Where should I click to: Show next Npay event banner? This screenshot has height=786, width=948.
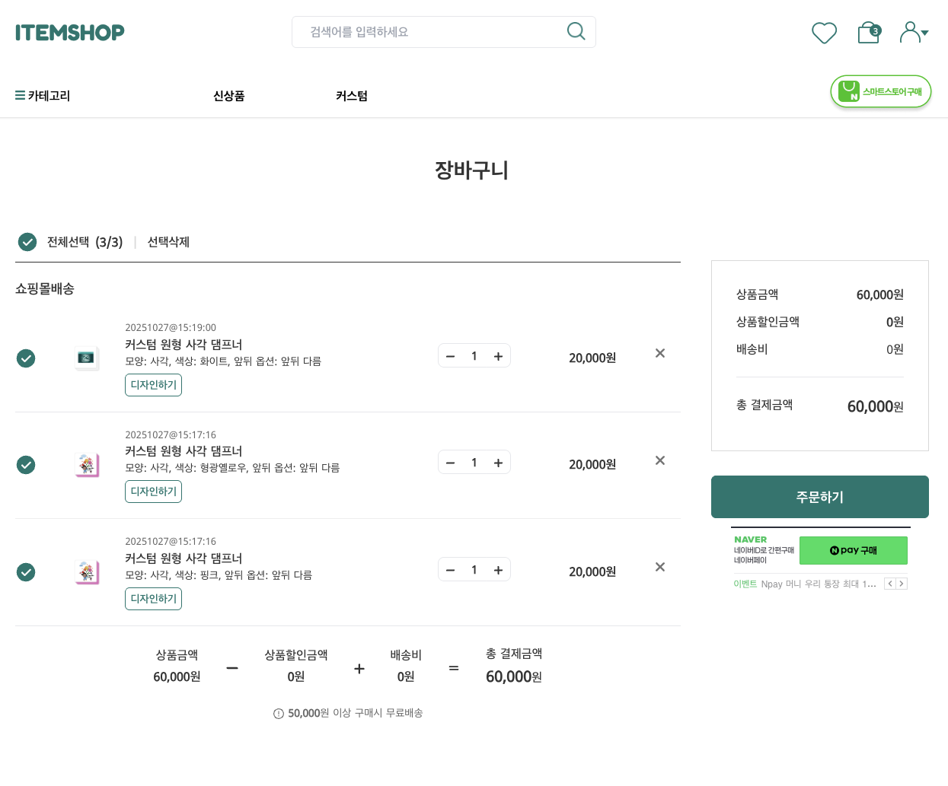pyautogui.click(x=902, y=584)
